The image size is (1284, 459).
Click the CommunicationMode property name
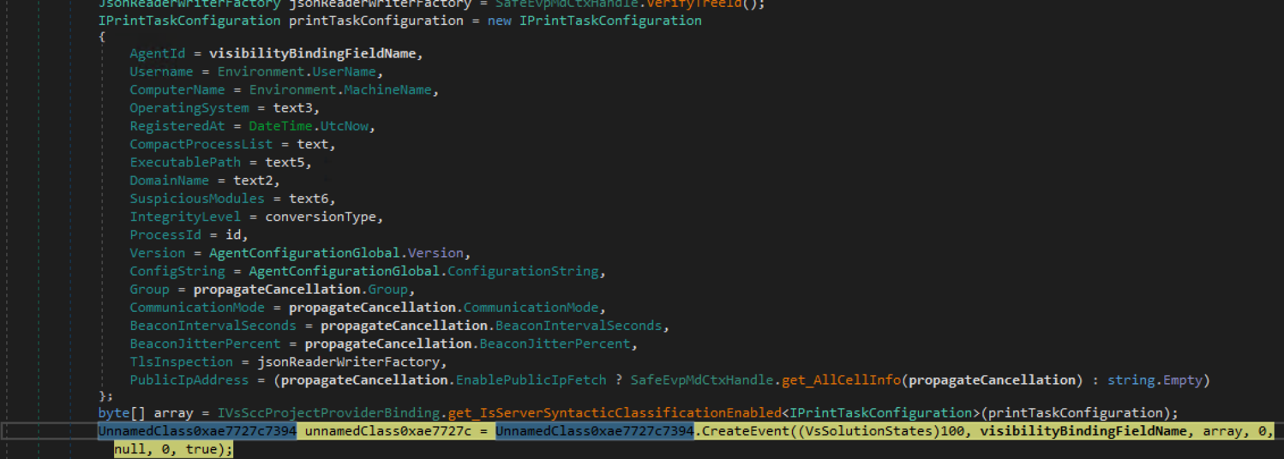[x=197, y=308]
